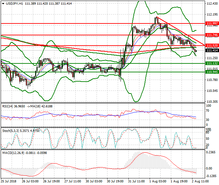Click the green 110.945 price label

click(212, 72)
